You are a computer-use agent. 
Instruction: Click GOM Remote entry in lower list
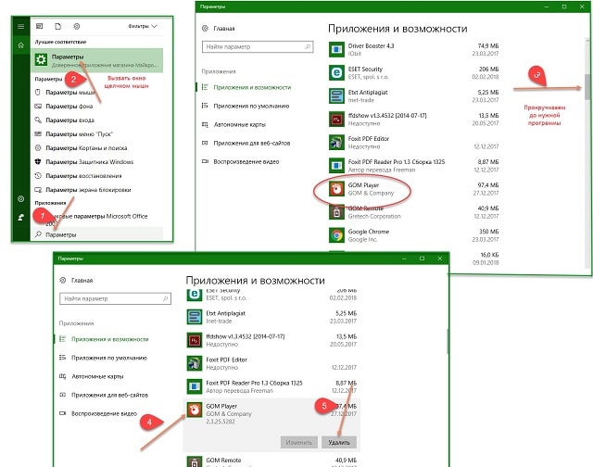click(271, 461)
